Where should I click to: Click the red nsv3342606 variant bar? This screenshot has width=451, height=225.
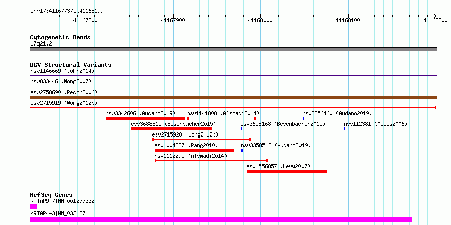pyautogui.click(x=145, y=118)
